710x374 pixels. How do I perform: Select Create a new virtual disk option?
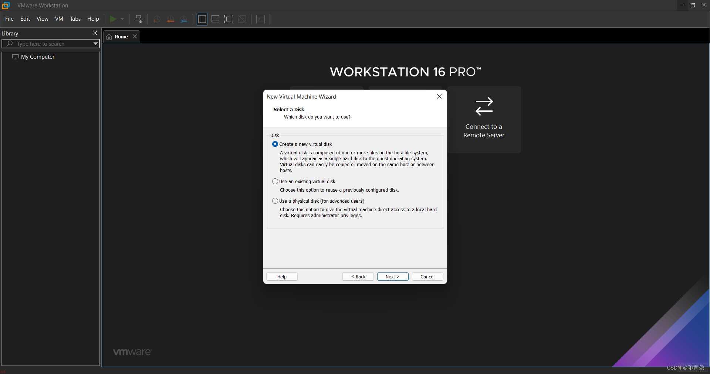302,144
